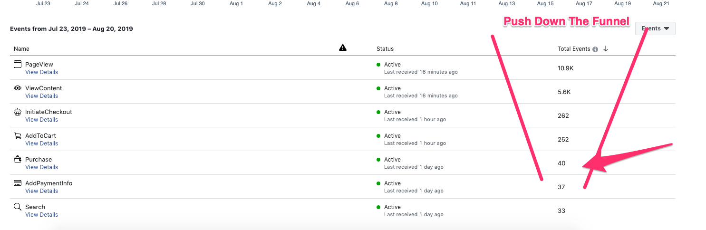Open View Details for PageView
The width and height of the screenshot is (706, 230).
point(41,72)
